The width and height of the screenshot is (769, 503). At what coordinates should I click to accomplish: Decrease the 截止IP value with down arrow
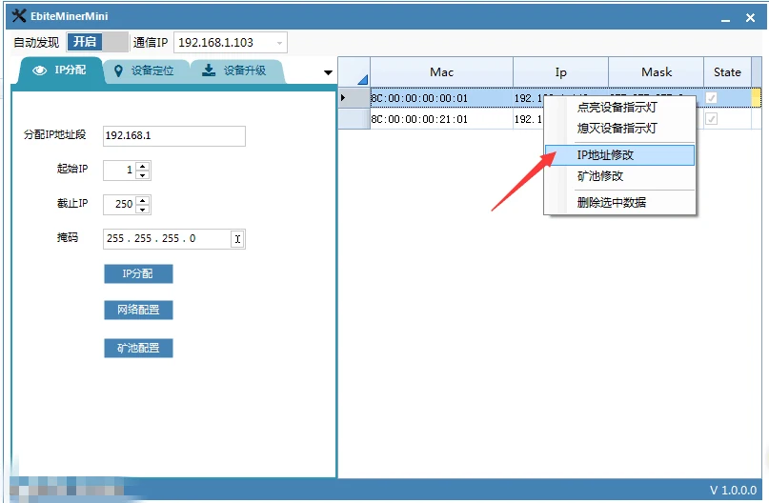pyautogui.click(x=143, y=210)
